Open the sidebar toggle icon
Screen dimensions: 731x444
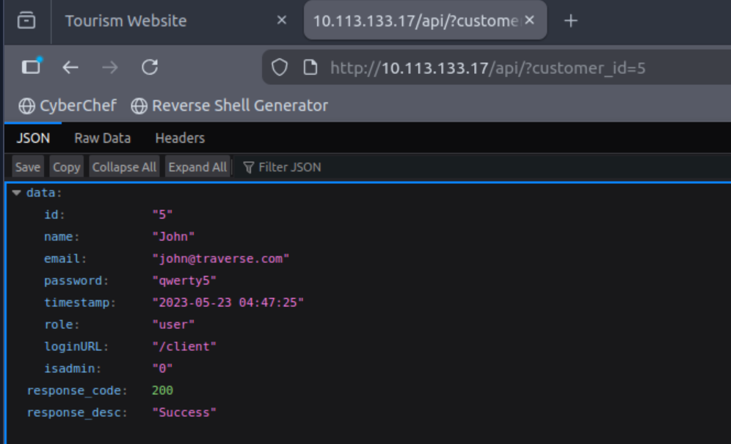coord(32,67)
